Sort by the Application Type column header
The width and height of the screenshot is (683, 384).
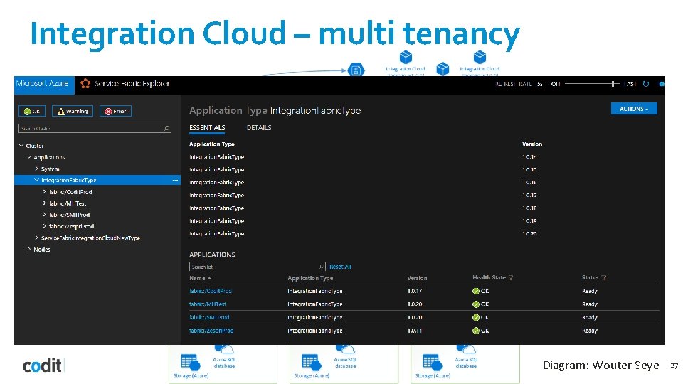[x=310, y=278]
